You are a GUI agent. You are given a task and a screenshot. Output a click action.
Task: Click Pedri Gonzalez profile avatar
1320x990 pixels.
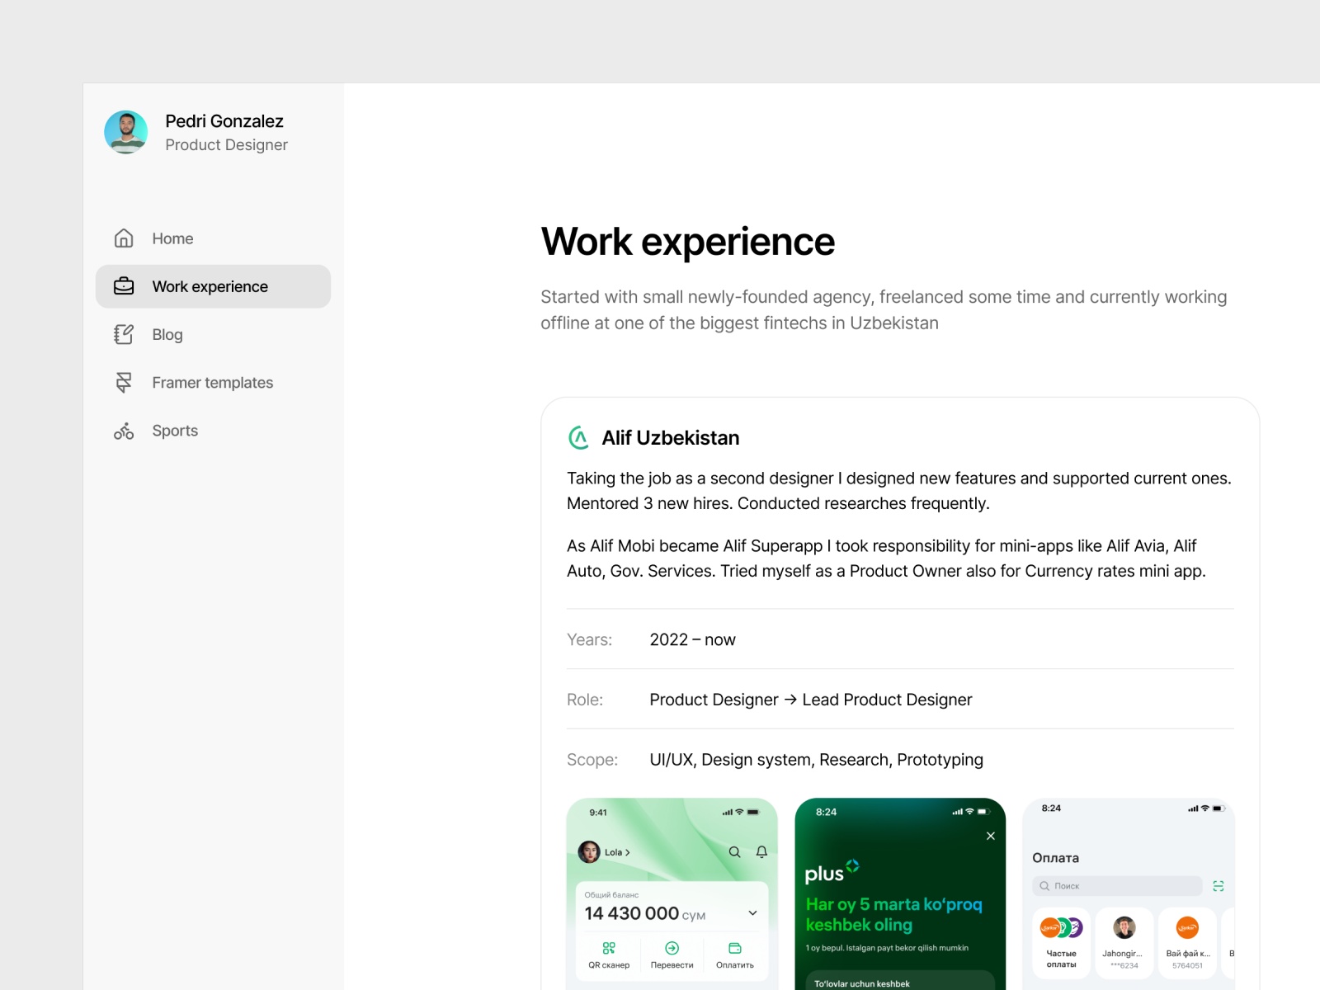tap(126, 132)
